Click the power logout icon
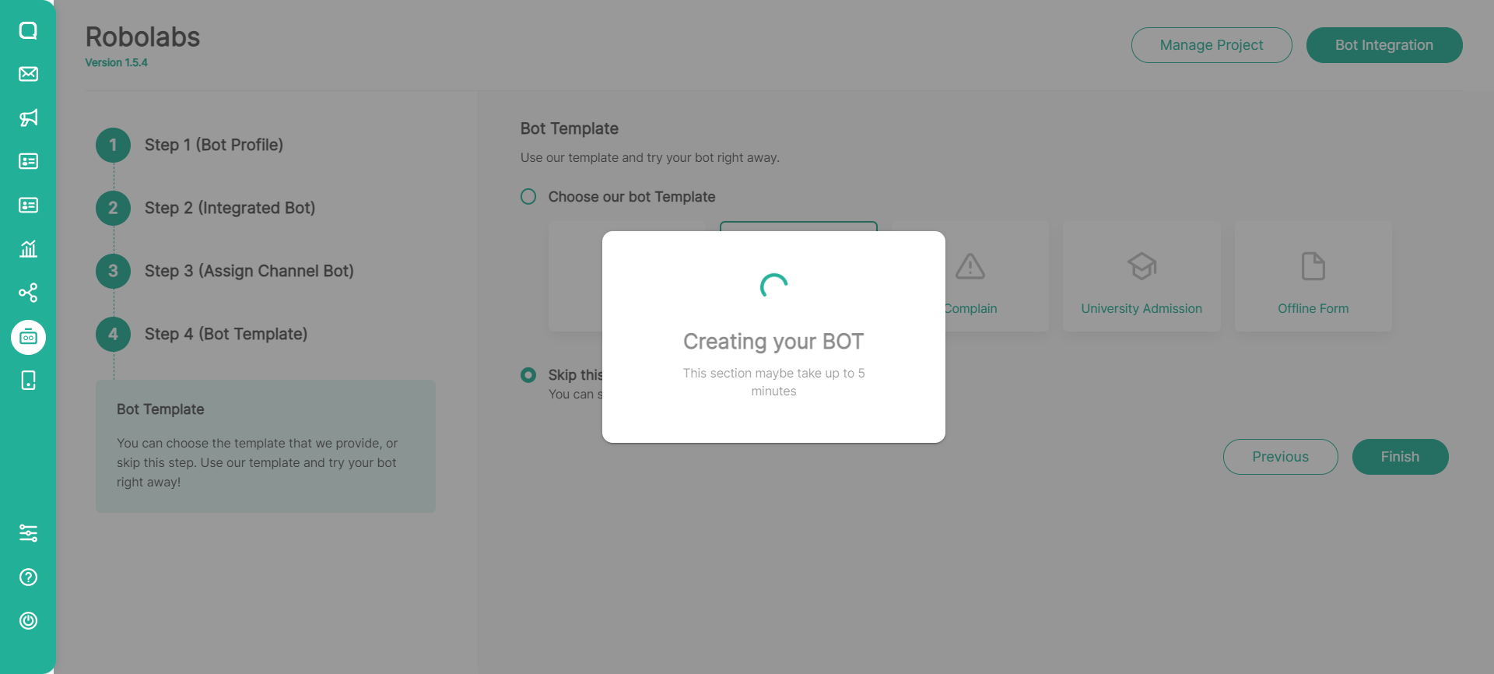This screenshot has height=674, width=1494. pyautogui.click(x=28, y=620)
